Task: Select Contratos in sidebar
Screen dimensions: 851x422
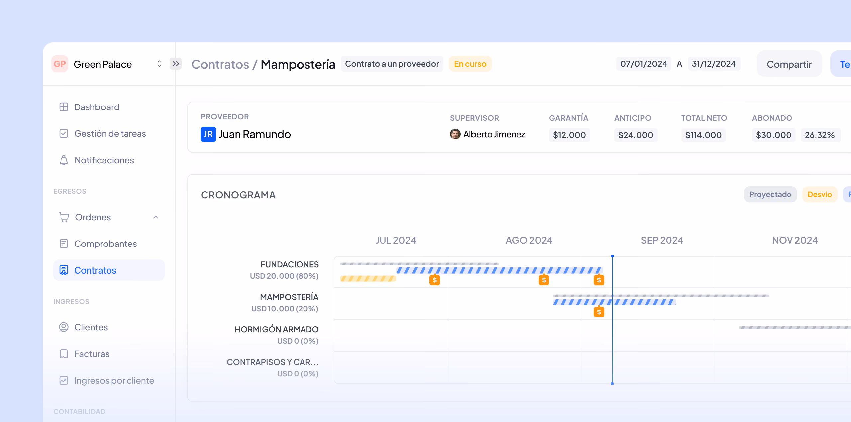Action: (x=109, y=270)
